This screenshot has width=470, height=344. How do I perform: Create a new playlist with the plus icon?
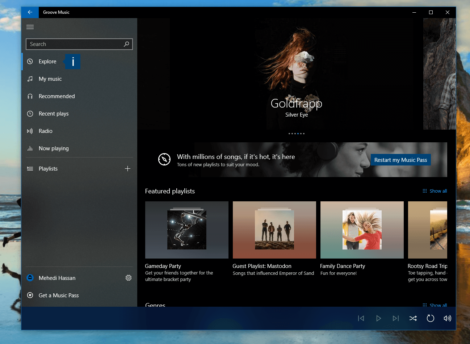(x=127, y=168)
